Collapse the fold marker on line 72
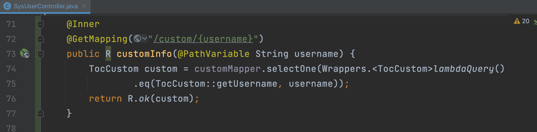The width and height of the screenshot is (537, 132). (41, 39)
